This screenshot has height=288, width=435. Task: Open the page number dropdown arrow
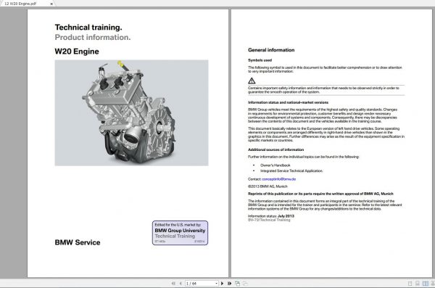pyautogui.click(x=216, y=283)
